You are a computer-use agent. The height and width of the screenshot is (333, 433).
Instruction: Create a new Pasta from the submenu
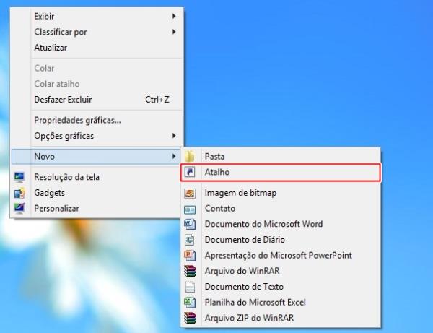click(281, 157)
